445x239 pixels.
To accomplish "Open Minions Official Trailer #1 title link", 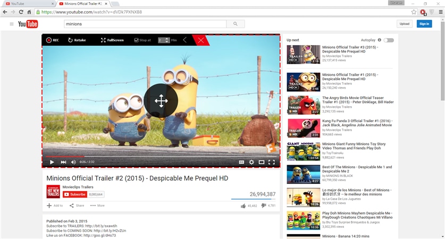I will 350,77.
